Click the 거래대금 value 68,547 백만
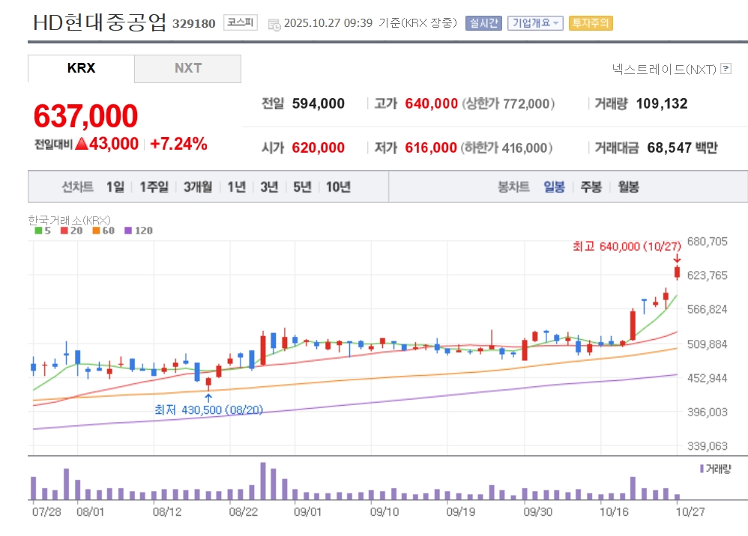Screen dimensions: 748x536 [682, 147]
